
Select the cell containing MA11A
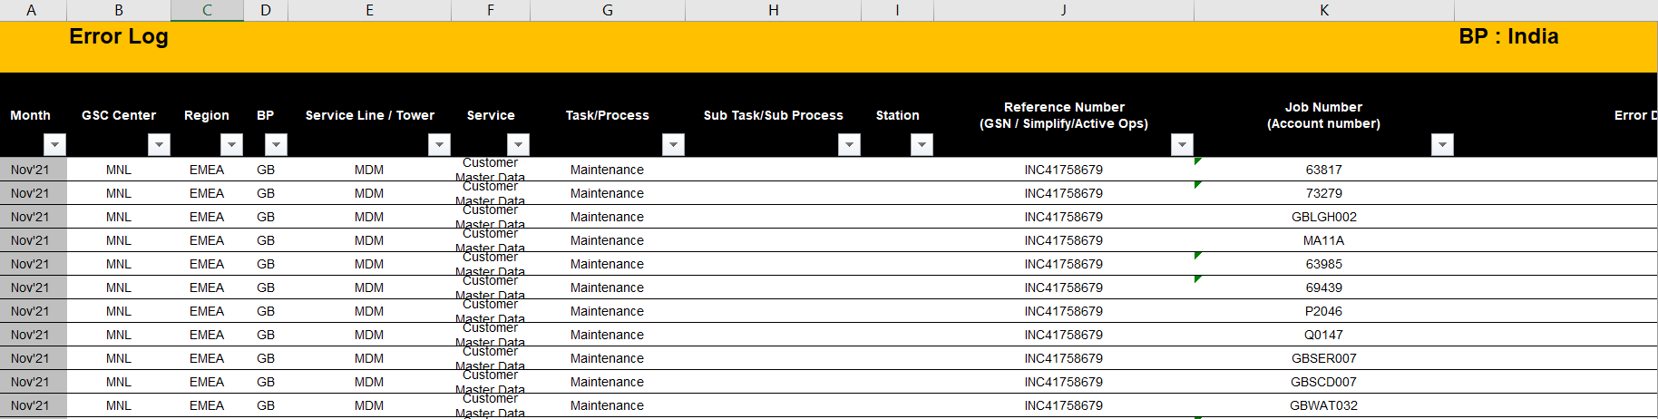coord(1323,240)
